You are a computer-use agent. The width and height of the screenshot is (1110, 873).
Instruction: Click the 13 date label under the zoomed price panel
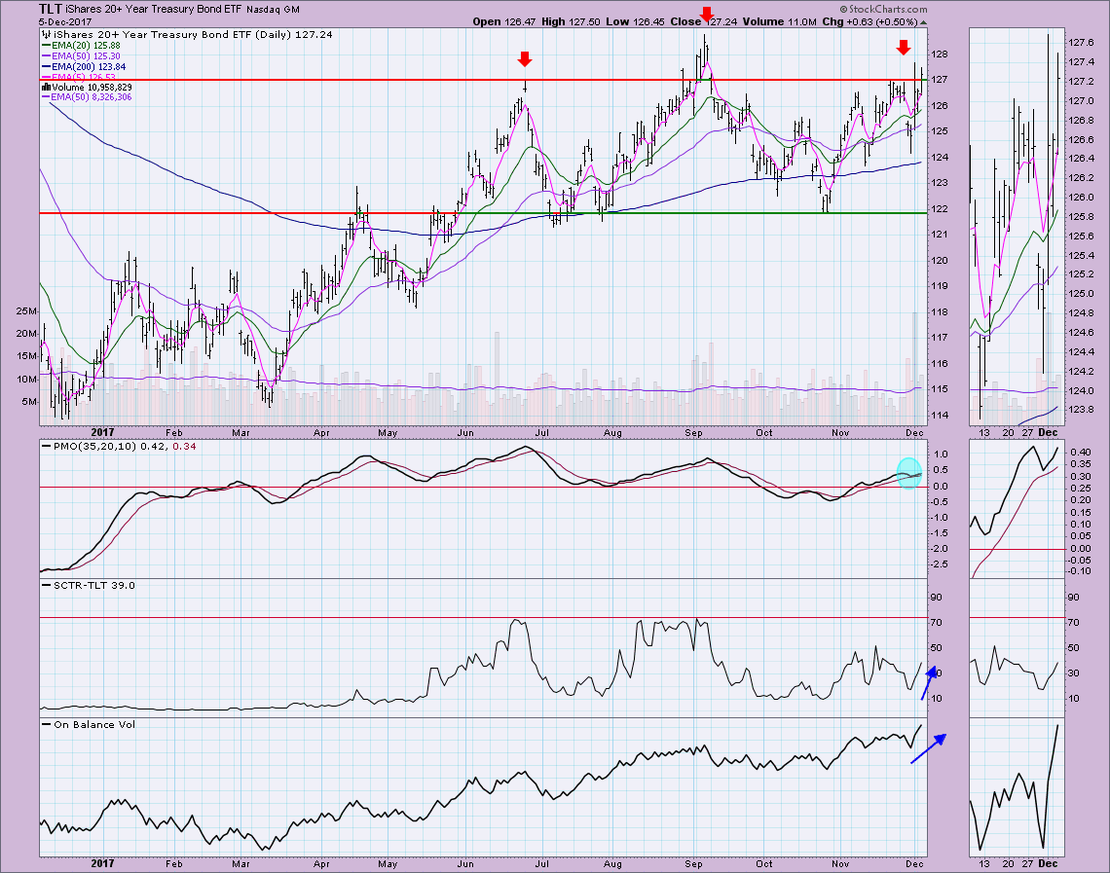[x=984, y=432]
